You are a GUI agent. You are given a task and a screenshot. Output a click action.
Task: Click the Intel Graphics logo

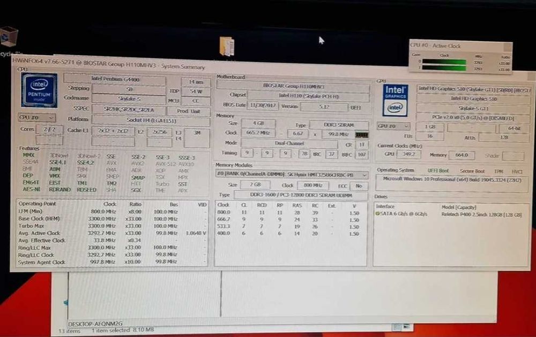coord(395,100)
